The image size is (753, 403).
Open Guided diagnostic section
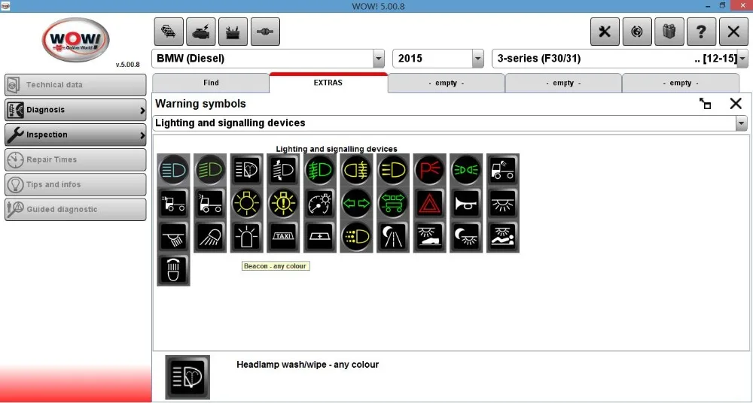[75, 210]
